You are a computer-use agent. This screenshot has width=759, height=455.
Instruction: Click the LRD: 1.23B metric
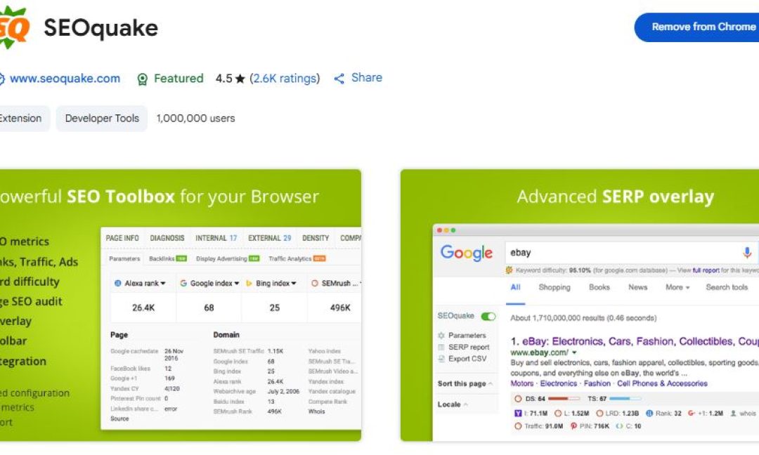click(617, 414)
